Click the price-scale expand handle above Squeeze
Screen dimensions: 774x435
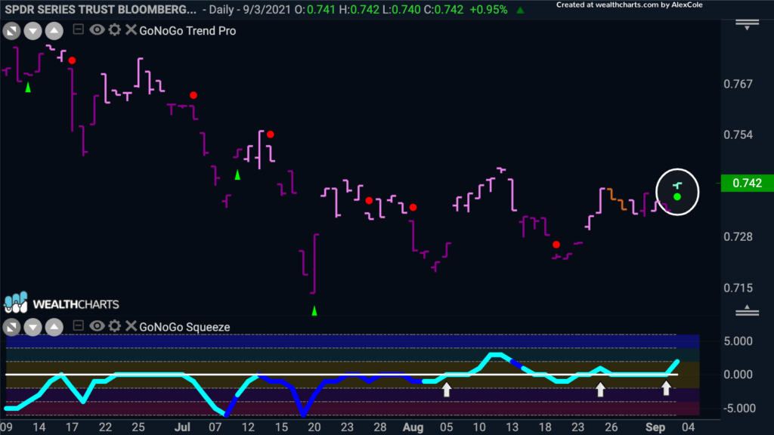click(747, 310)
